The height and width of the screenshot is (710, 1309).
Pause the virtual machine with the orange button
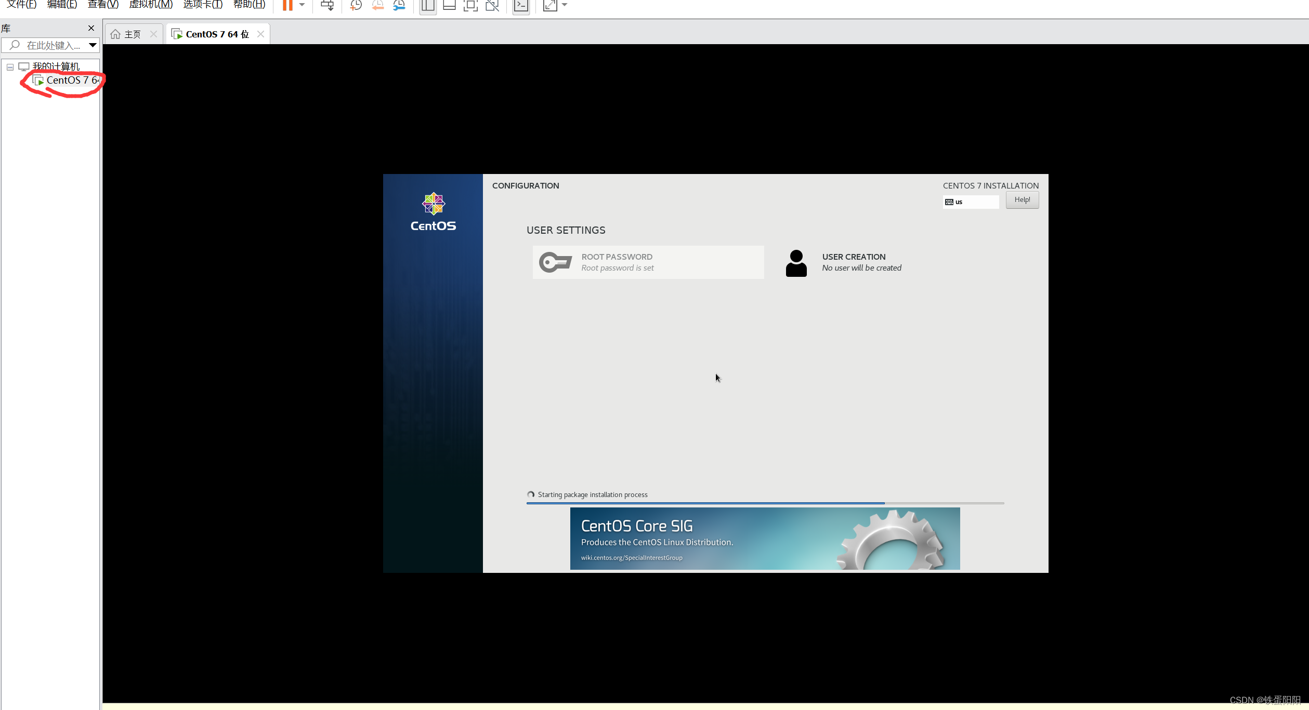287,5
